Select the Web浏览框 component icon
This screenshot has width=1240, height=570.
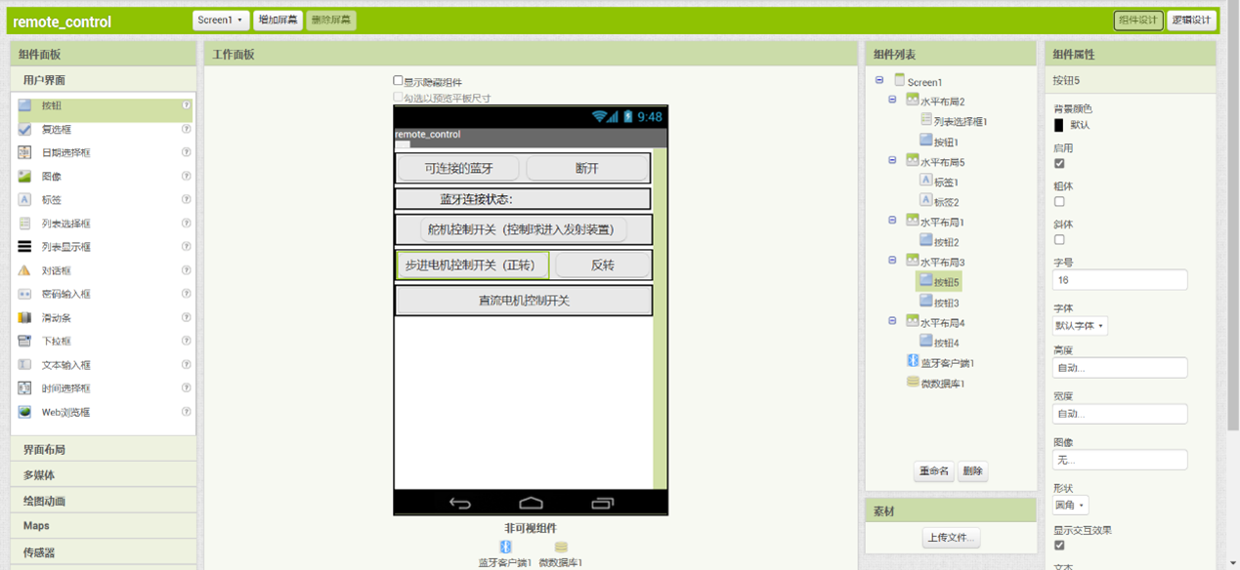click(x=24, y=412)
